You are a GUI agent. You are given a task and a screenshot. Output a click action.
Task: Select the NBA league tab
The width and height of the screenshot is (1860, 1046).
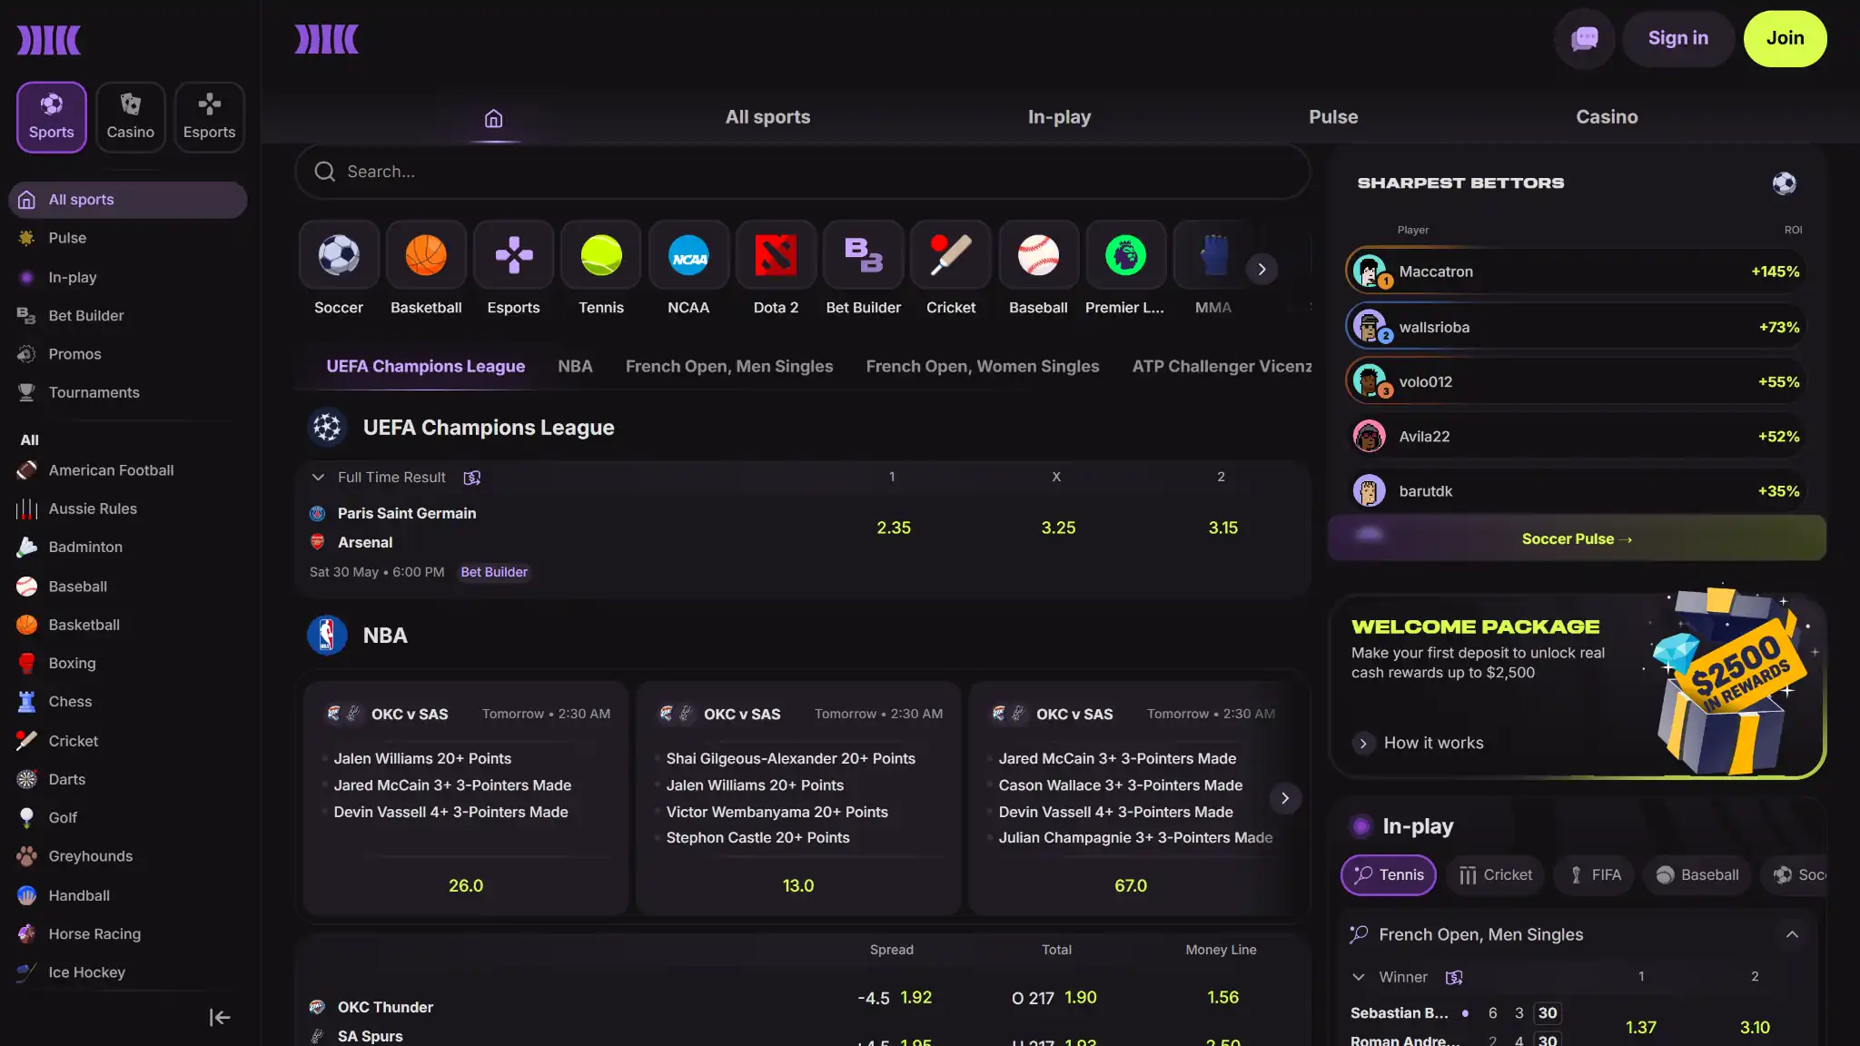[x=575, y=367]
